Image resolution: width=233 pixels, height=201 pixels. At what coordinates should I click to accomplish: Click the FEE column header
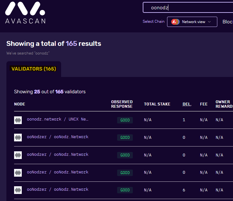coord(204,104)
